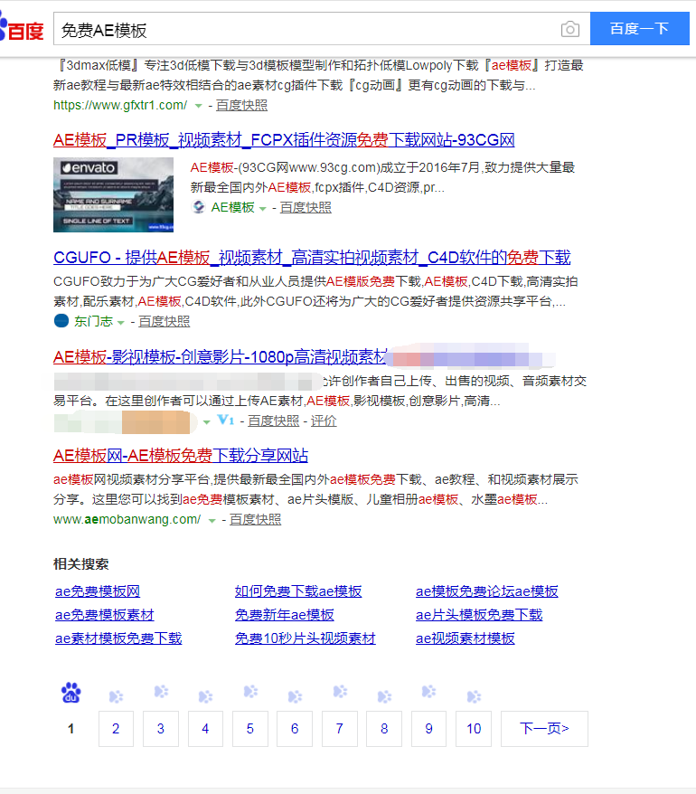Go to results page 8
Viewport: 696px width, 794px height.
click(384, 729)
